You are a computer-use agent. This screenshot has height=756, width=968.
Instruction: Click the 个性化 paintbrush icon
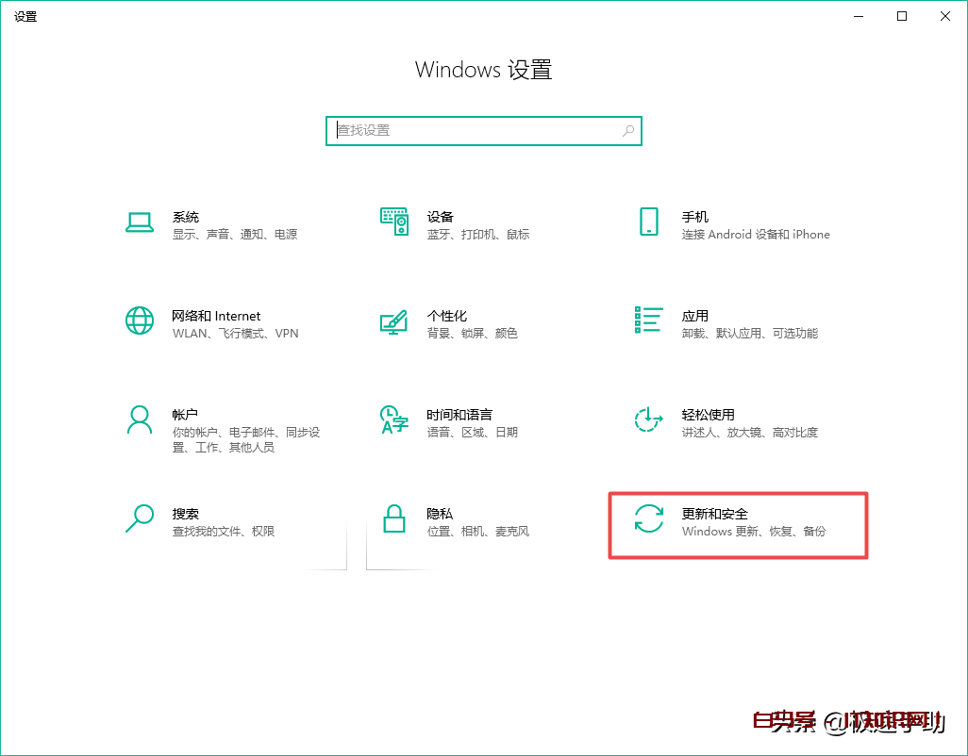click(x=393, y=321)
